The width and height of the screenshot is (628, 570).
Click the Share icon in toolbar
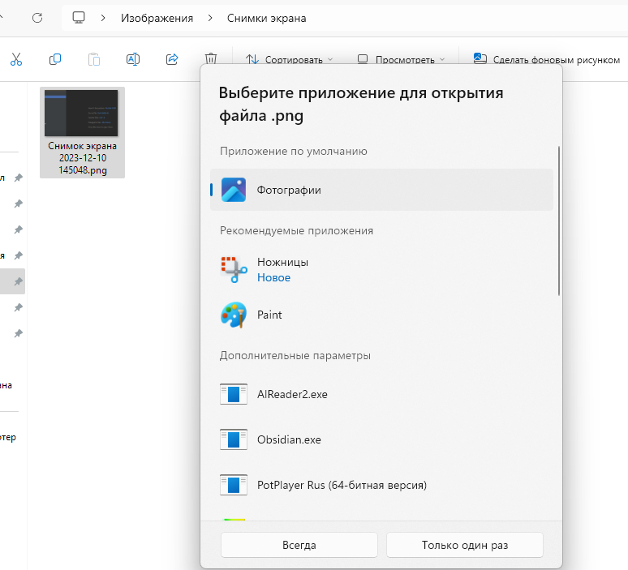(x=172, y=59)
